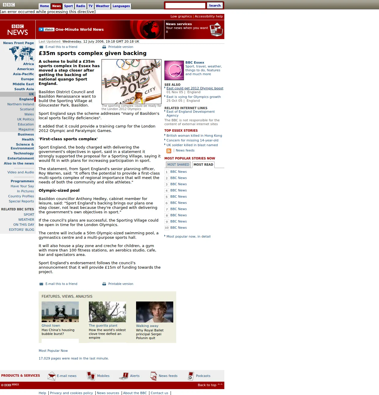
Task: Click the E-mail news envelope icon in footer
Action: (x=52, y=376)
